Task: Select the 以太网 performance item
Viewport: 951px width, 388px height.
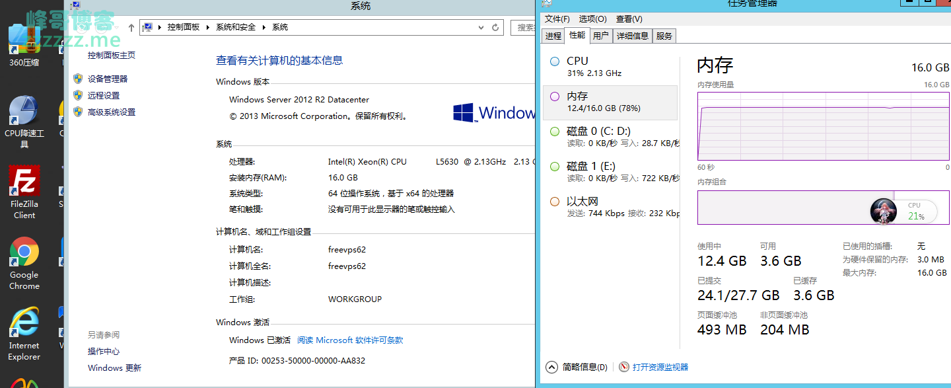Action: tap(610, 207)
